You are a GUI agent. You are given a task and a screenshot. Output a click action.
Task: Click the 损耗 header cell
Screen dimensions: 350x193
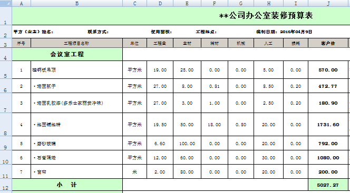click(x=296, y=43)
